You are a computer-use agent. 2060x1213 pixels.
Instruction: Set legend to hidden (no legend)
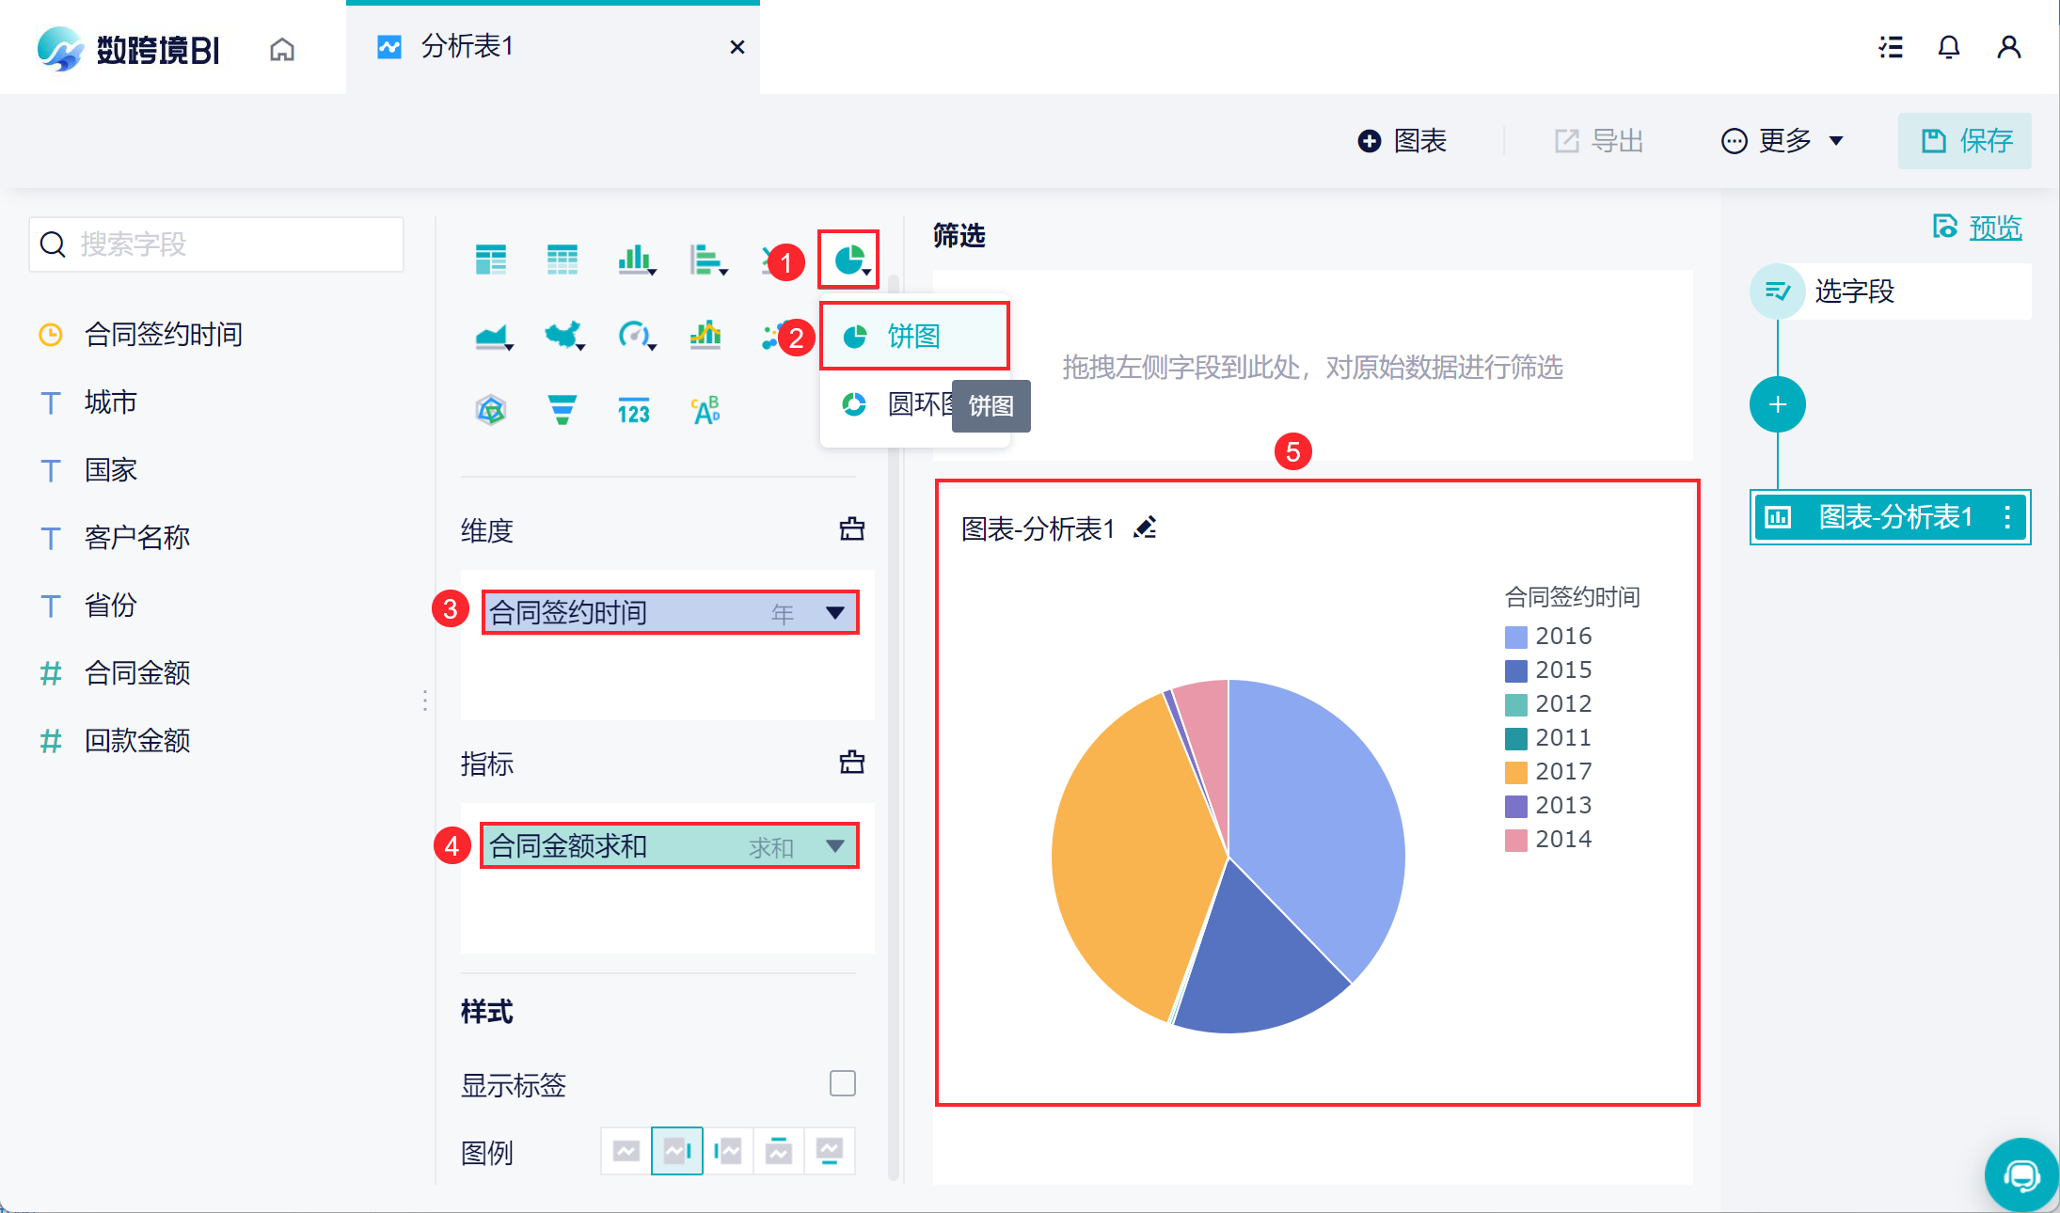[626, 1151]
